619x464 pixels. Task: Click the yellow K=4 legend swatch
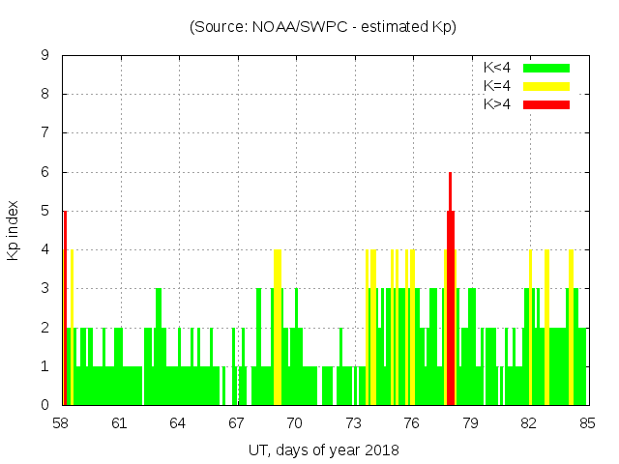click(546, 86)
